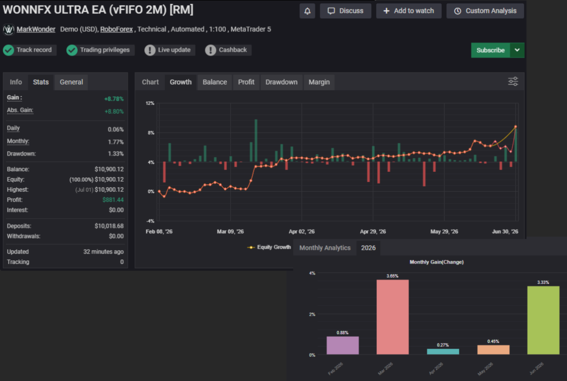Click the Mar 2026 monthly gain bar

pos(392,317)
